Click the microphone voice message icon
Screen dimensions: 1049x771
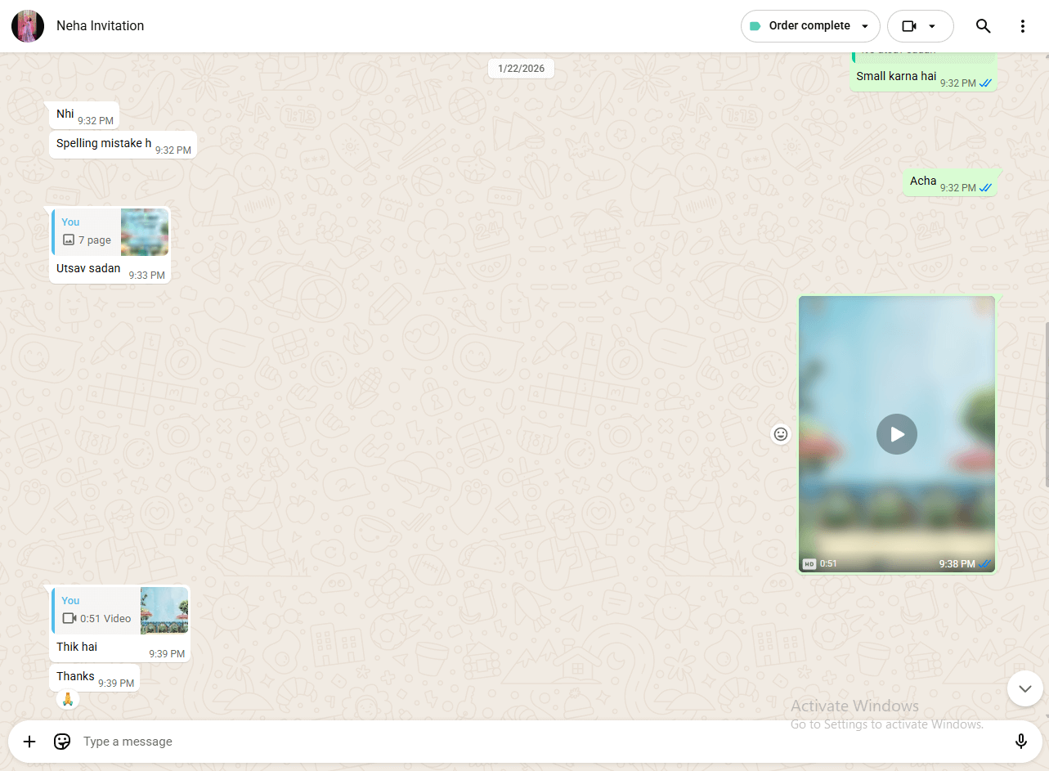tap(1020, 742)
